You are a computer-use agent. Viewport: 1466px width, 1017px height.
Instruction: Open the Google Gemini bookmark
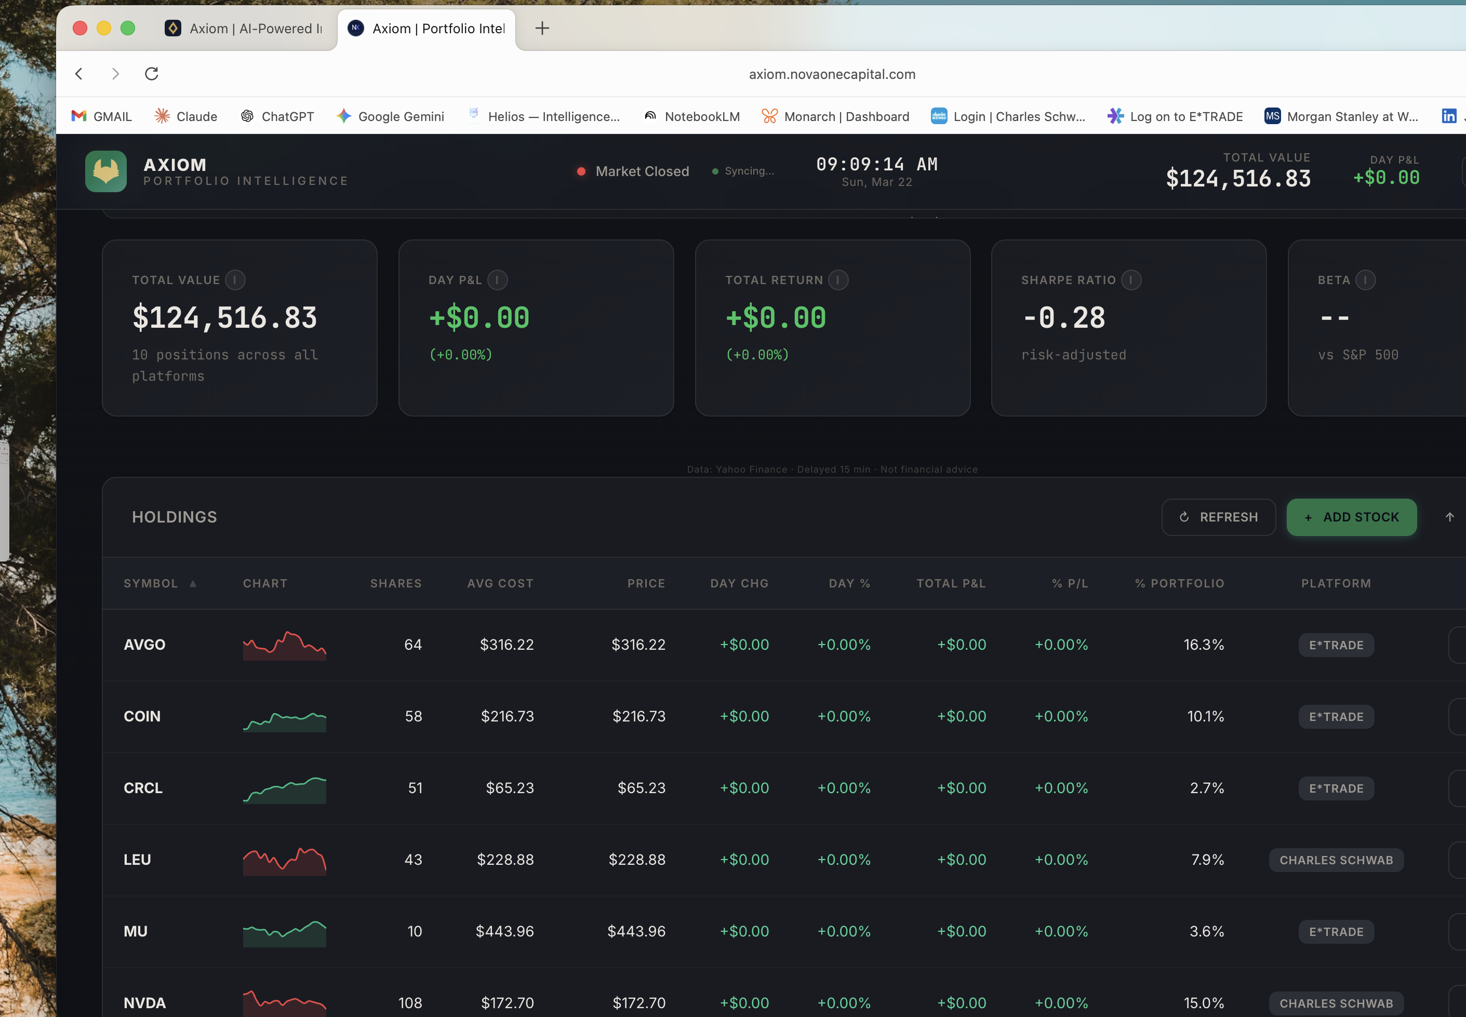pos(391,116)
